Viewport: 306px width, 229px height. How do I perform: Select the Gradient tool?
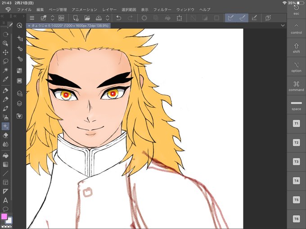coord(5,164)
